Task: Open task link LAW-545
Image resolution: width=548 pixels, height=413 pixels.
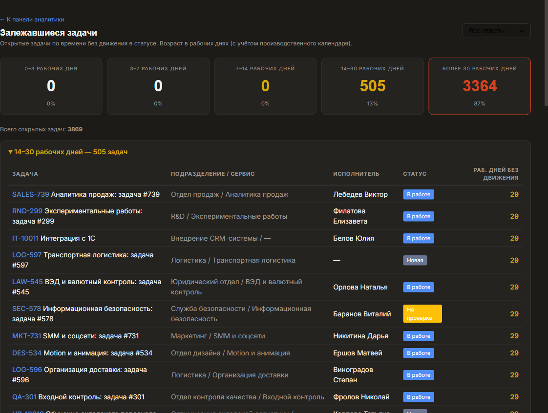Action: pos(28,282)
